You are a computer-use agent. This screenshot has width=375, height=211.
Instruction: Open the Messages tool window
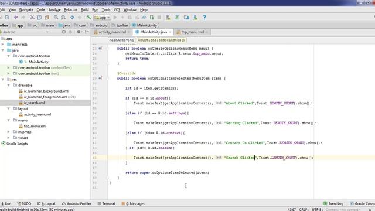click(x=133, y=203)
